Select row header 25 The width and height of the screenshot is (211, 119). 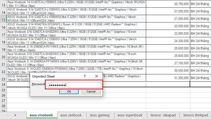3,90
